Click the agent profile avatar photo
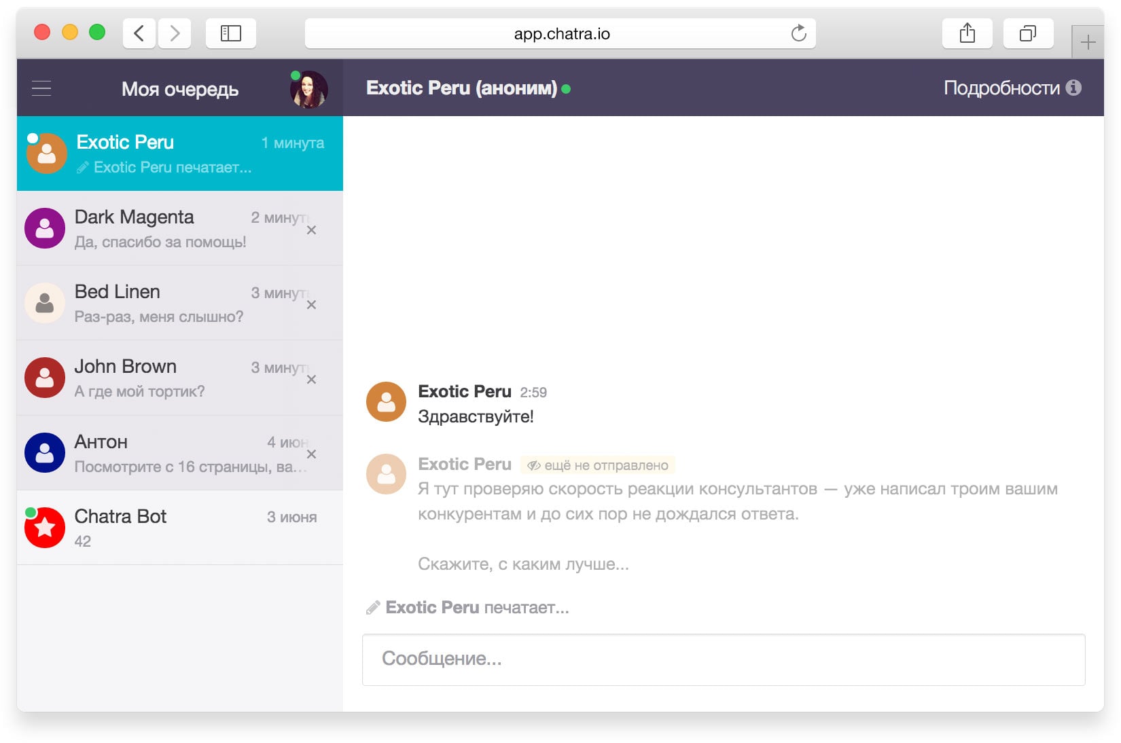Image resolution: width=1121 pixels, height=743 pixels. pos(308,90)
